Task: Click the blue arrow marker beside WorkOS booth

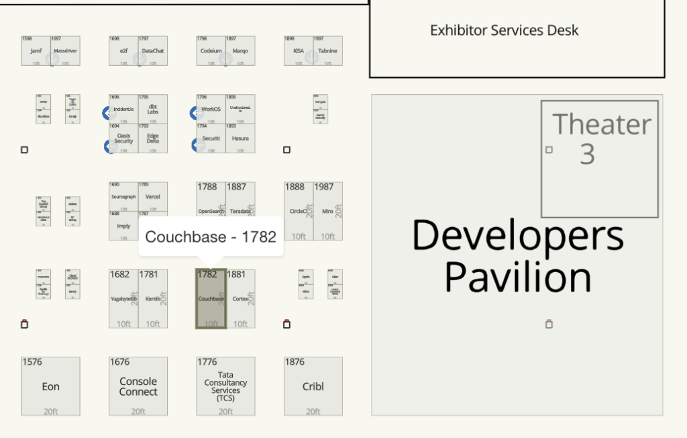Action: pyautogui.click(x=195, y=114)
